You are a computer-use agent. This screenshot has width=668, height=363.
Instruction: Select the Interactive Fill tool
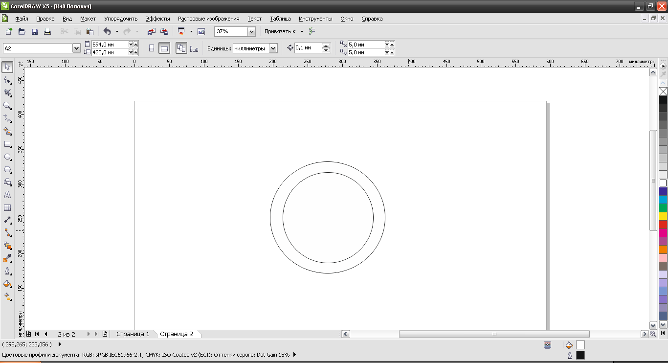click(x=8, y=296)
